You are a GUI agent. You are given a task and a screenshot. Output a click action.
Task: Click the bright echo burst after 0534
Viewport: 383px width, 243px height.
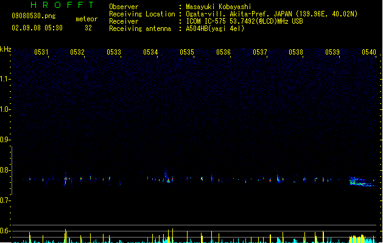click(x=167, y=177)
